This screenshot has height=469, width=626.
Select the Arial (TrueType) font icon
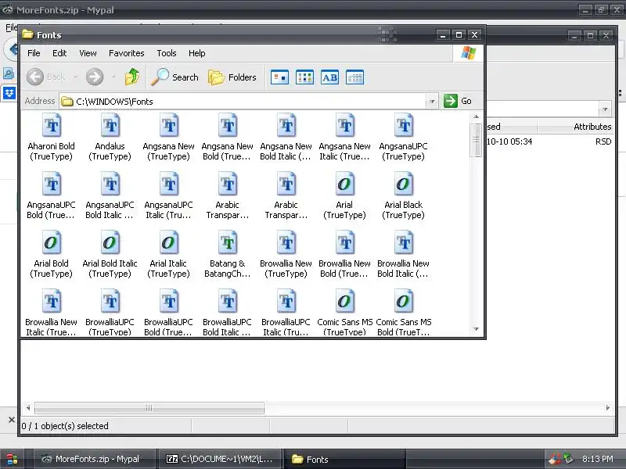coord(345,184)
